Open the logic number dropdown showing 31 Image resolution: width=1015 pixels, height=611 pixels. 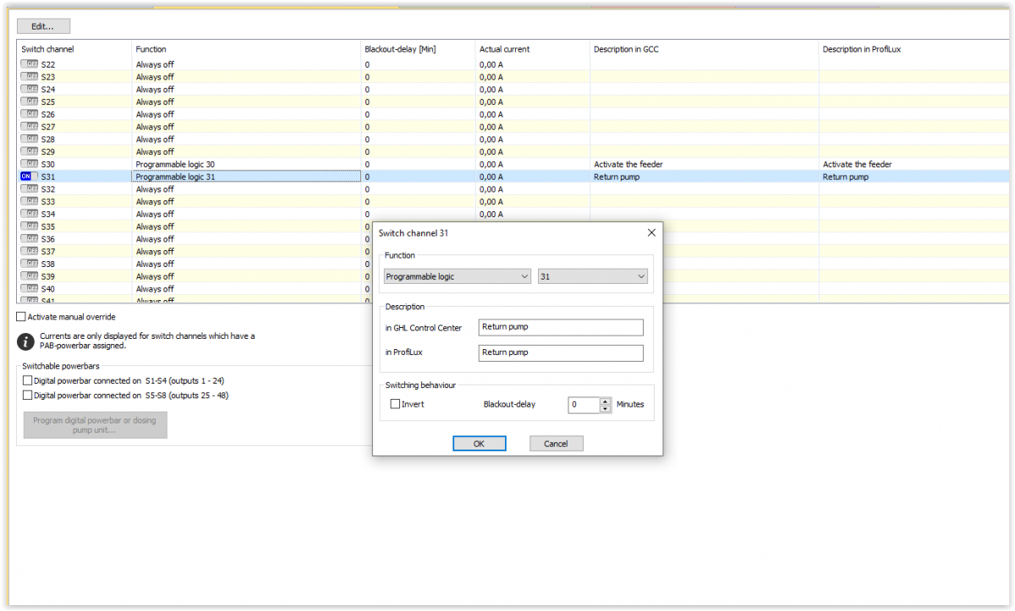pyautogui.click(x=593, y=276)
